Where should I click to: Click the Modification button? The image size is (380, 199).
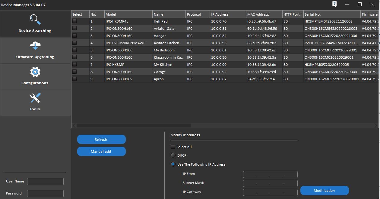click(x=325, y=190)
